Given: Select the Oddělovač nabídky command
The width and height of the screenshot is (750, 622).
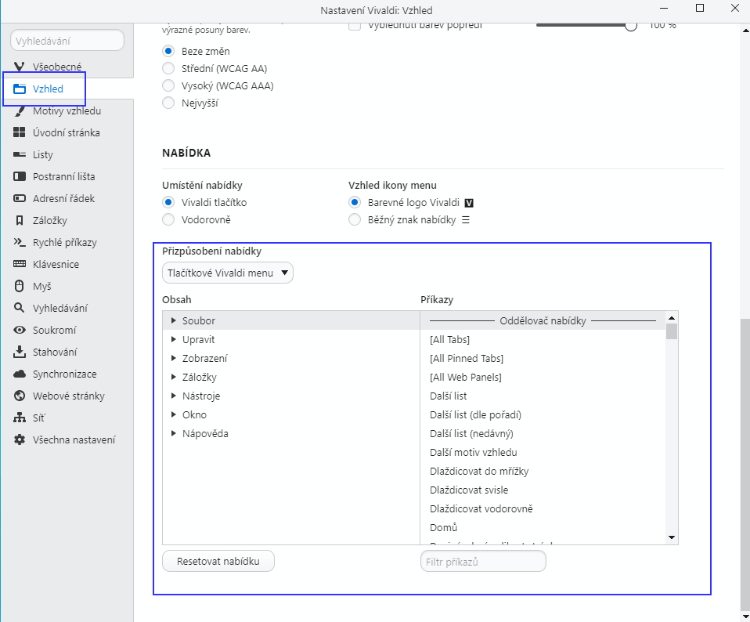Looking at the screenshot, I should (543, 320).
